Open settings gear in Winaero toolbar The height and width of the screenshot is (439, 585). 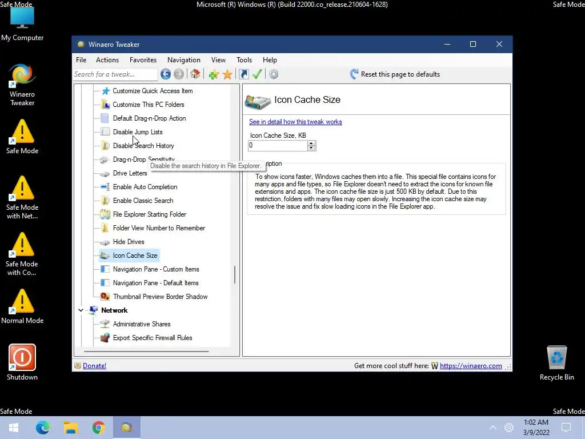pos(274,74)
